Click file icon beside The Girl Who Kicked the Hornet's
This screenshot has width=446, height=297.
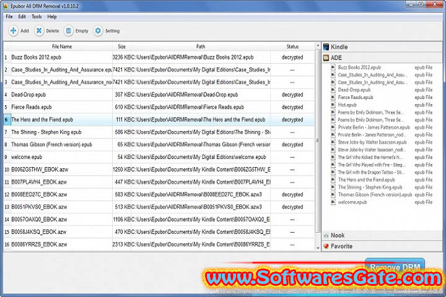[333, 157]
